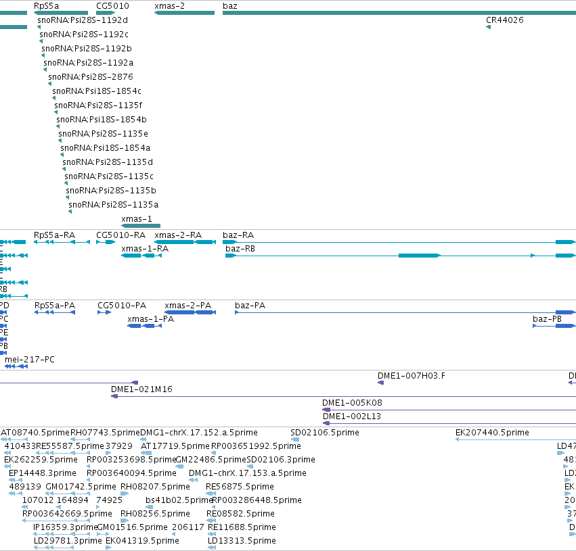Click label snoRNA:Psi28S-1192a
576x551 pixels.
coord(89,63)
